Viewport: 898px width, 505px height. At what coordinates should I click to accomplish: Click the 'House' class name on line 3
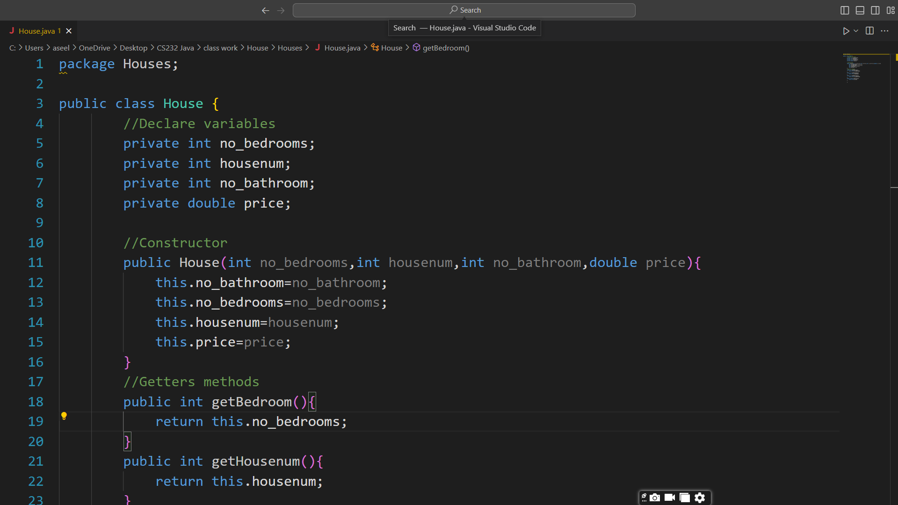point(183,104)
